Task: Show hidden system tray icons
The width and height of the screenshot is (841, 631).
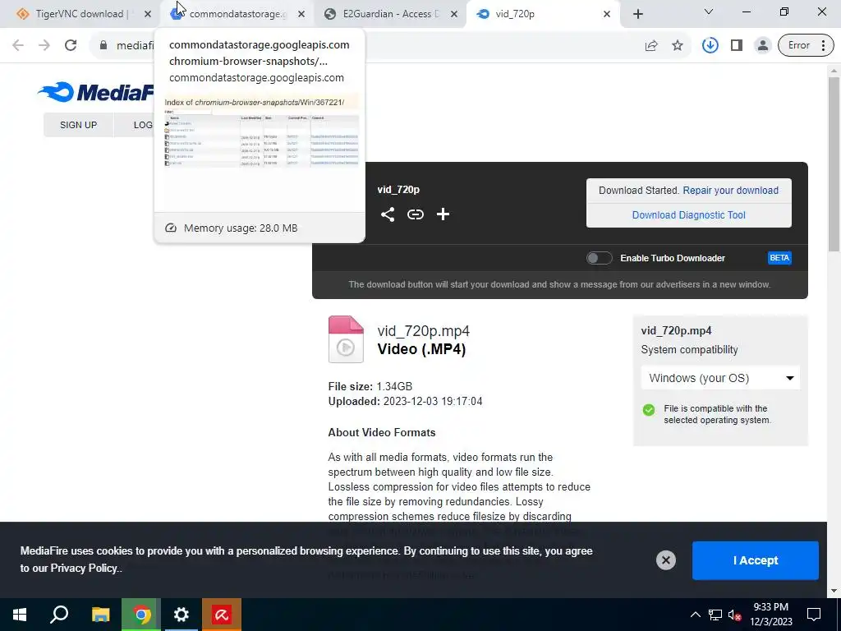Action: coord(695,615)
